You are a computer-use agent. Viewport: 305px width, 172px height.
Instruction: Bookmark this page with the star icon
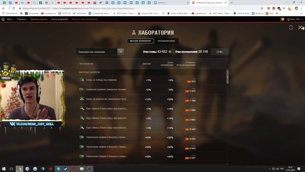tap(262, 9)
